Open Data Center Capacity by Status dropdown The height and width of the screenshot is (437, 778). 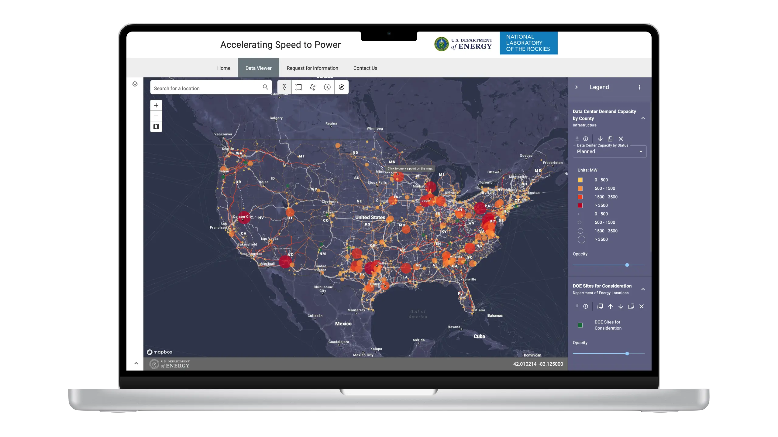610,151
